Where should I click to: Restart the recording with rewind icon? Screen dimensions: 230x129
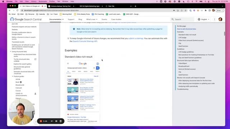[52, 121]
